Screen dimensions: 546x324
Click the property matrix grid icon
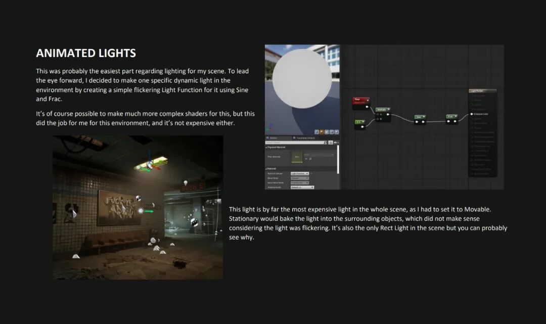point(331,143)
